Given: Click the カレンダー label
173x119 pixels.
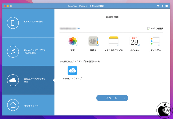Looking at the screenshot, I should tap(134, 50).
